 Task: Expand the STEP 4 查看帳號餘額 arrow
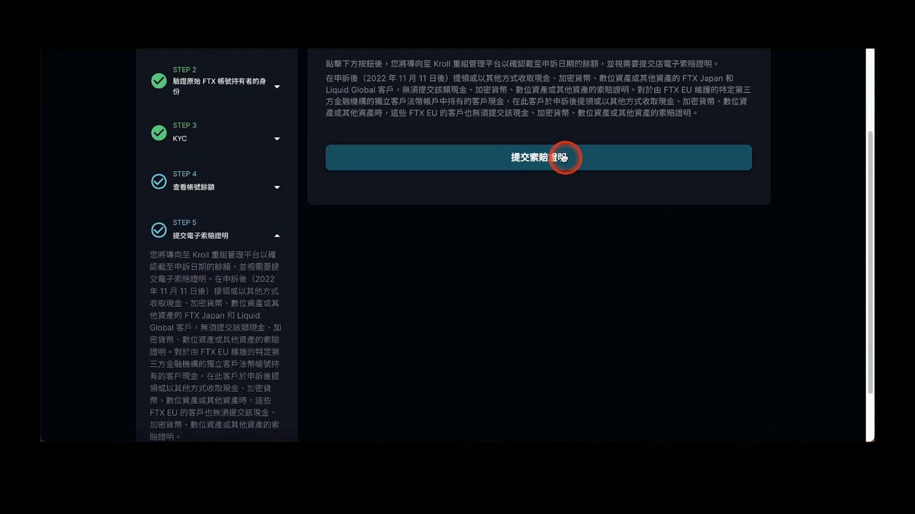[x=277, y=188]
